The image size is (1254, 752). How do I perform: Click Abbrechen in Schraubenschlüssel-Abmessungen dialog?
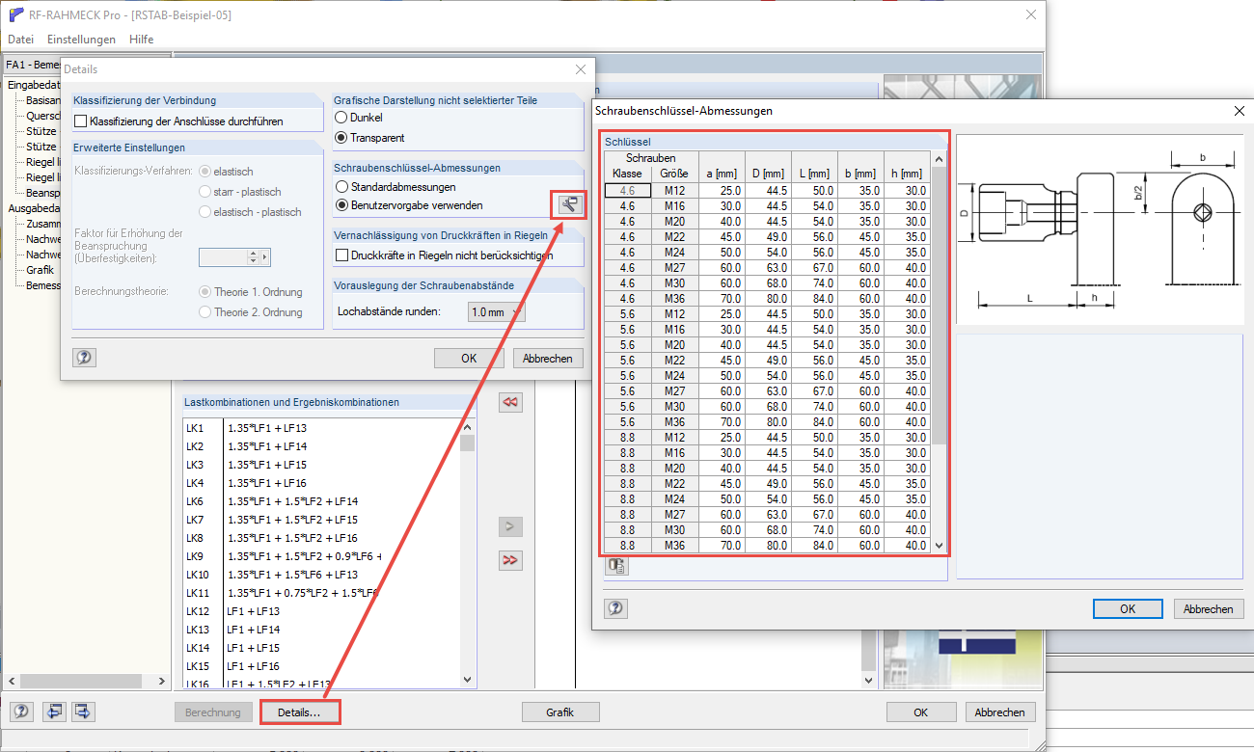click(x=1209, y=608)
